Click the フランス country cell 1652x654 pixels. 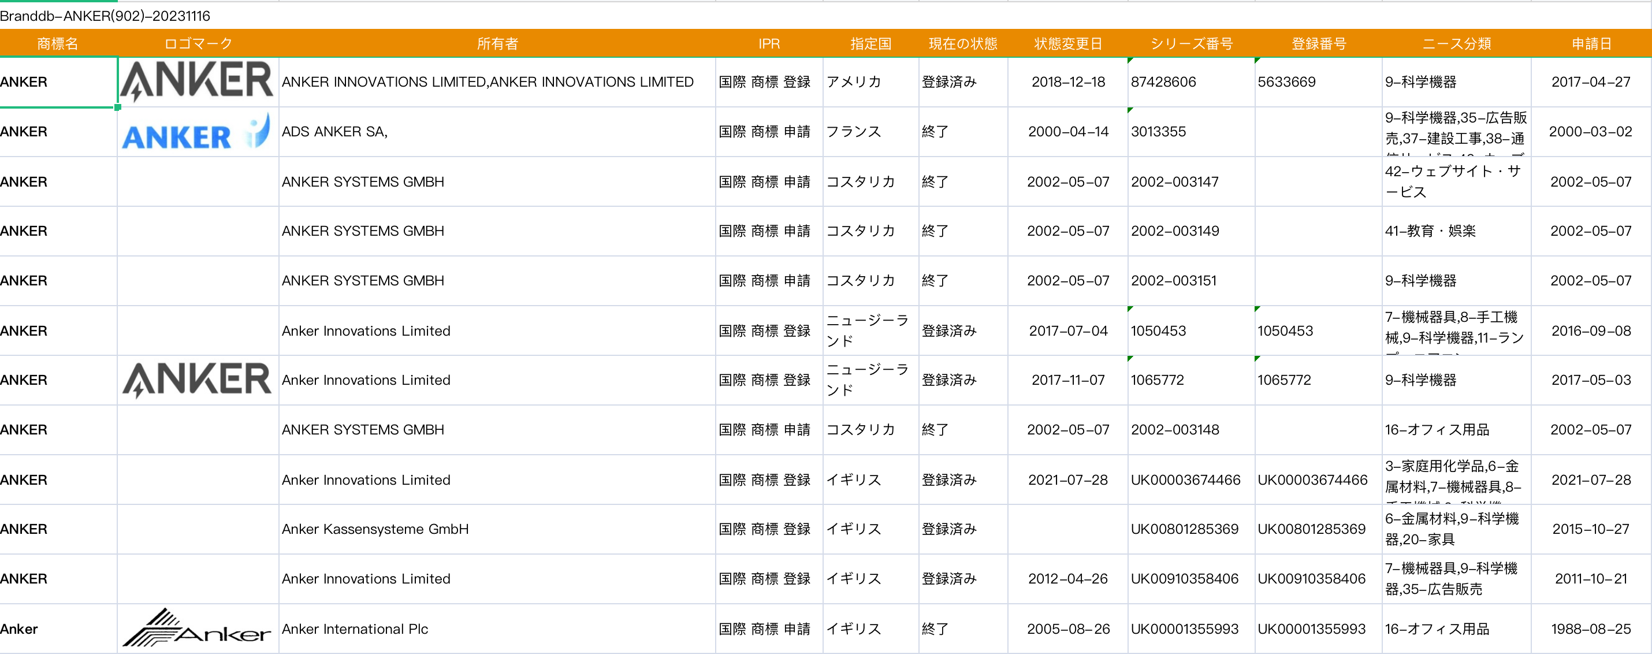pyautogui.click(x=871, y=132)
